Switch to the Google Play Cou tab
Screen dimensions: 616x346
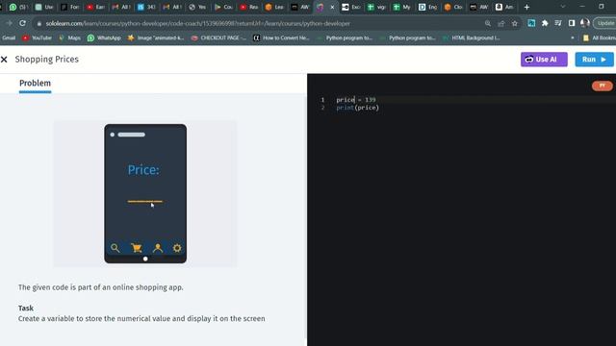coord(223,7)
